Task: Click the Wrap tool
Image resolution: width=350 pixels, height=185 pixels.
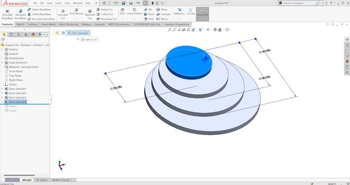Action: [x=161, y=10]
